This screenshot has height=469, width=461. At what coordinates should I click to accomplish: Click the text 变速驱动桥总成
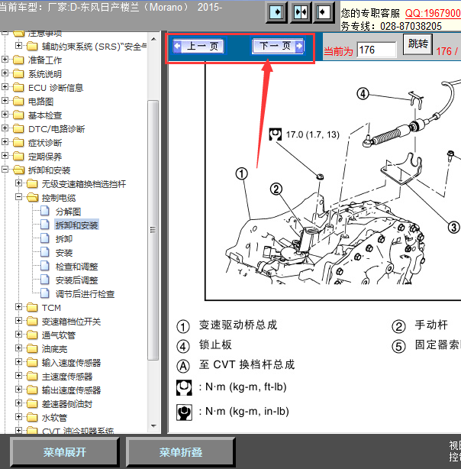pyautogui.click(x=238, y=325)
